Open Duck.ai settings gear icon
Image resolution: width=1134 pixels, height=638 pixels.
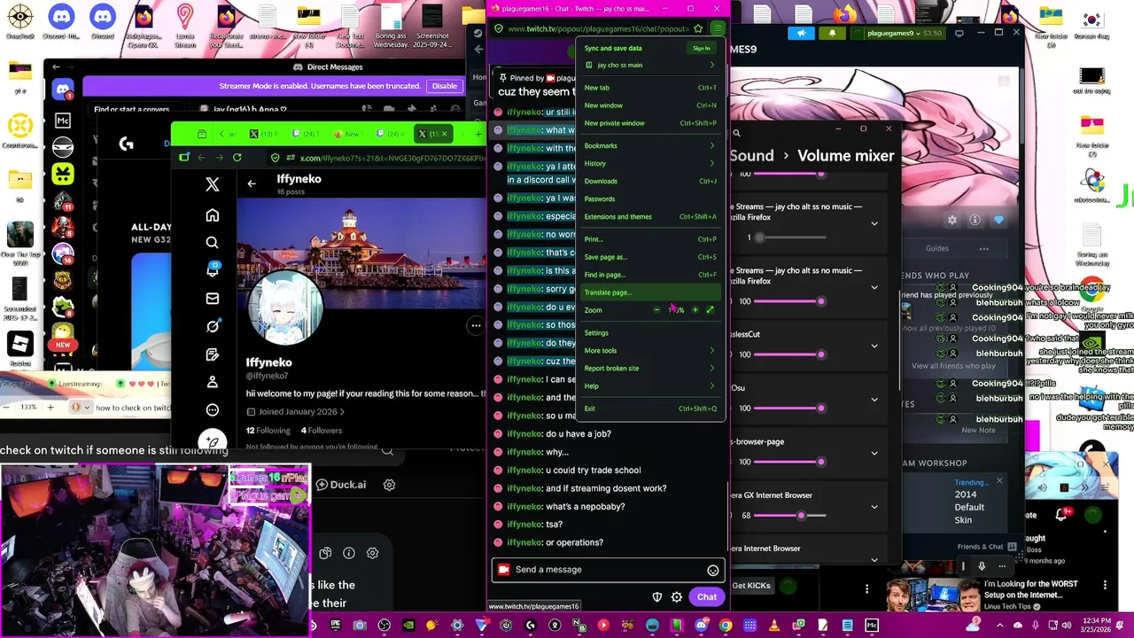tap(389, 485)
